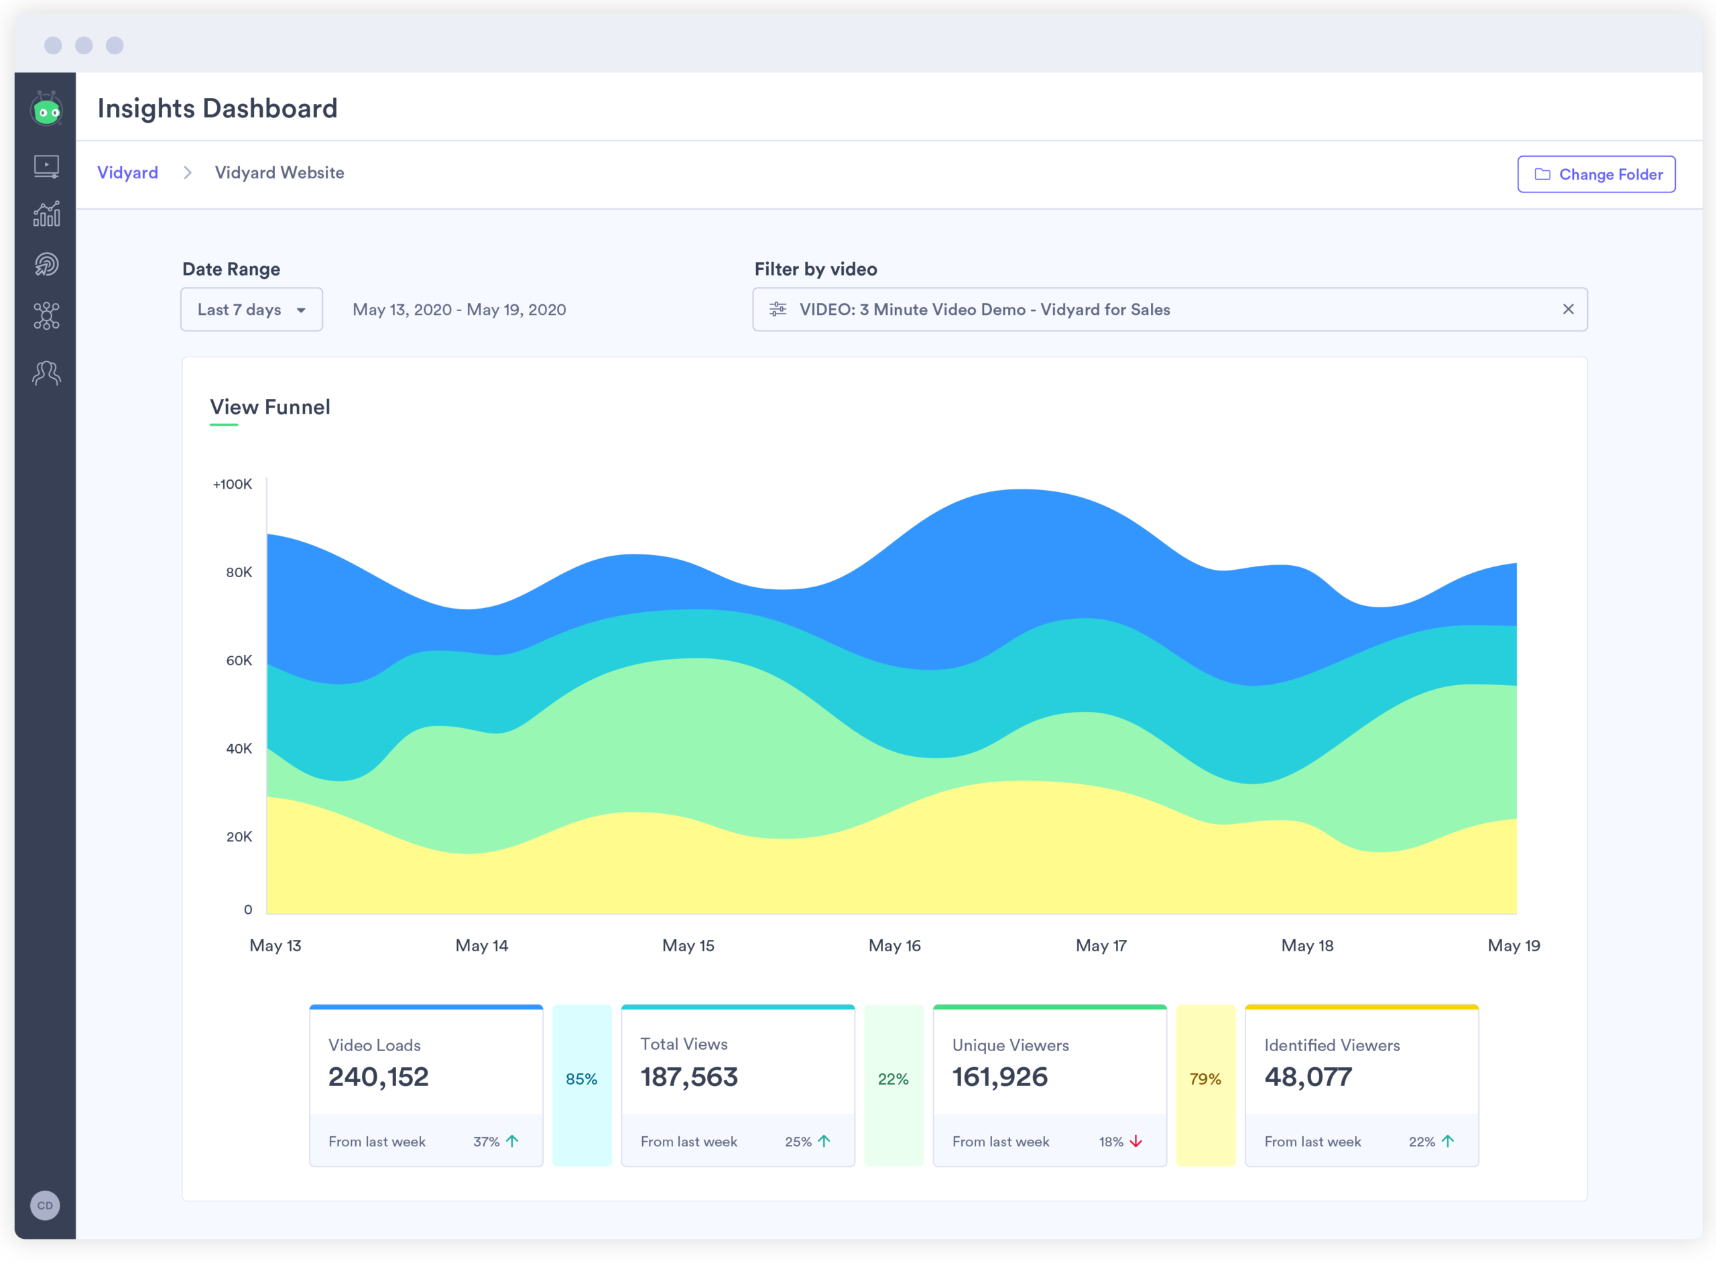
Task: Open the video library sidebar icon
Action: coord(47,166)
